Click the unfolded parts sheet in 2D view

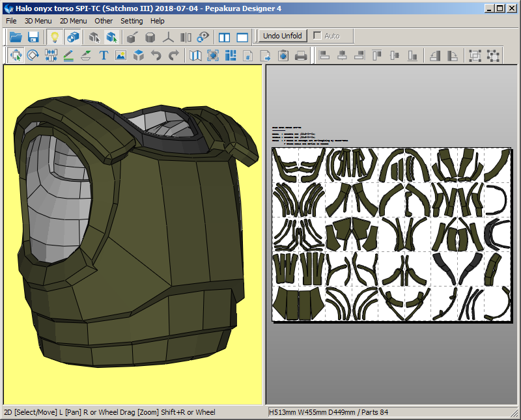[x=391, y=234]
